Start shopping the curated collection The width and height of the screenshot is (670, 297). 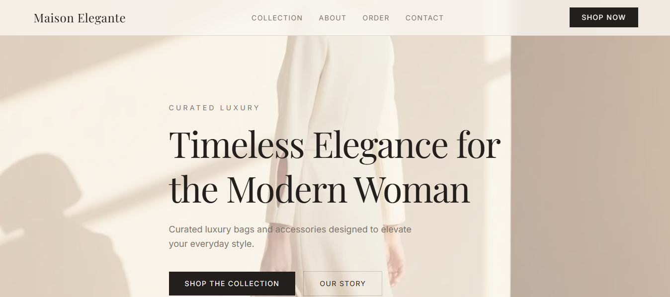click(x=232, y=283)
